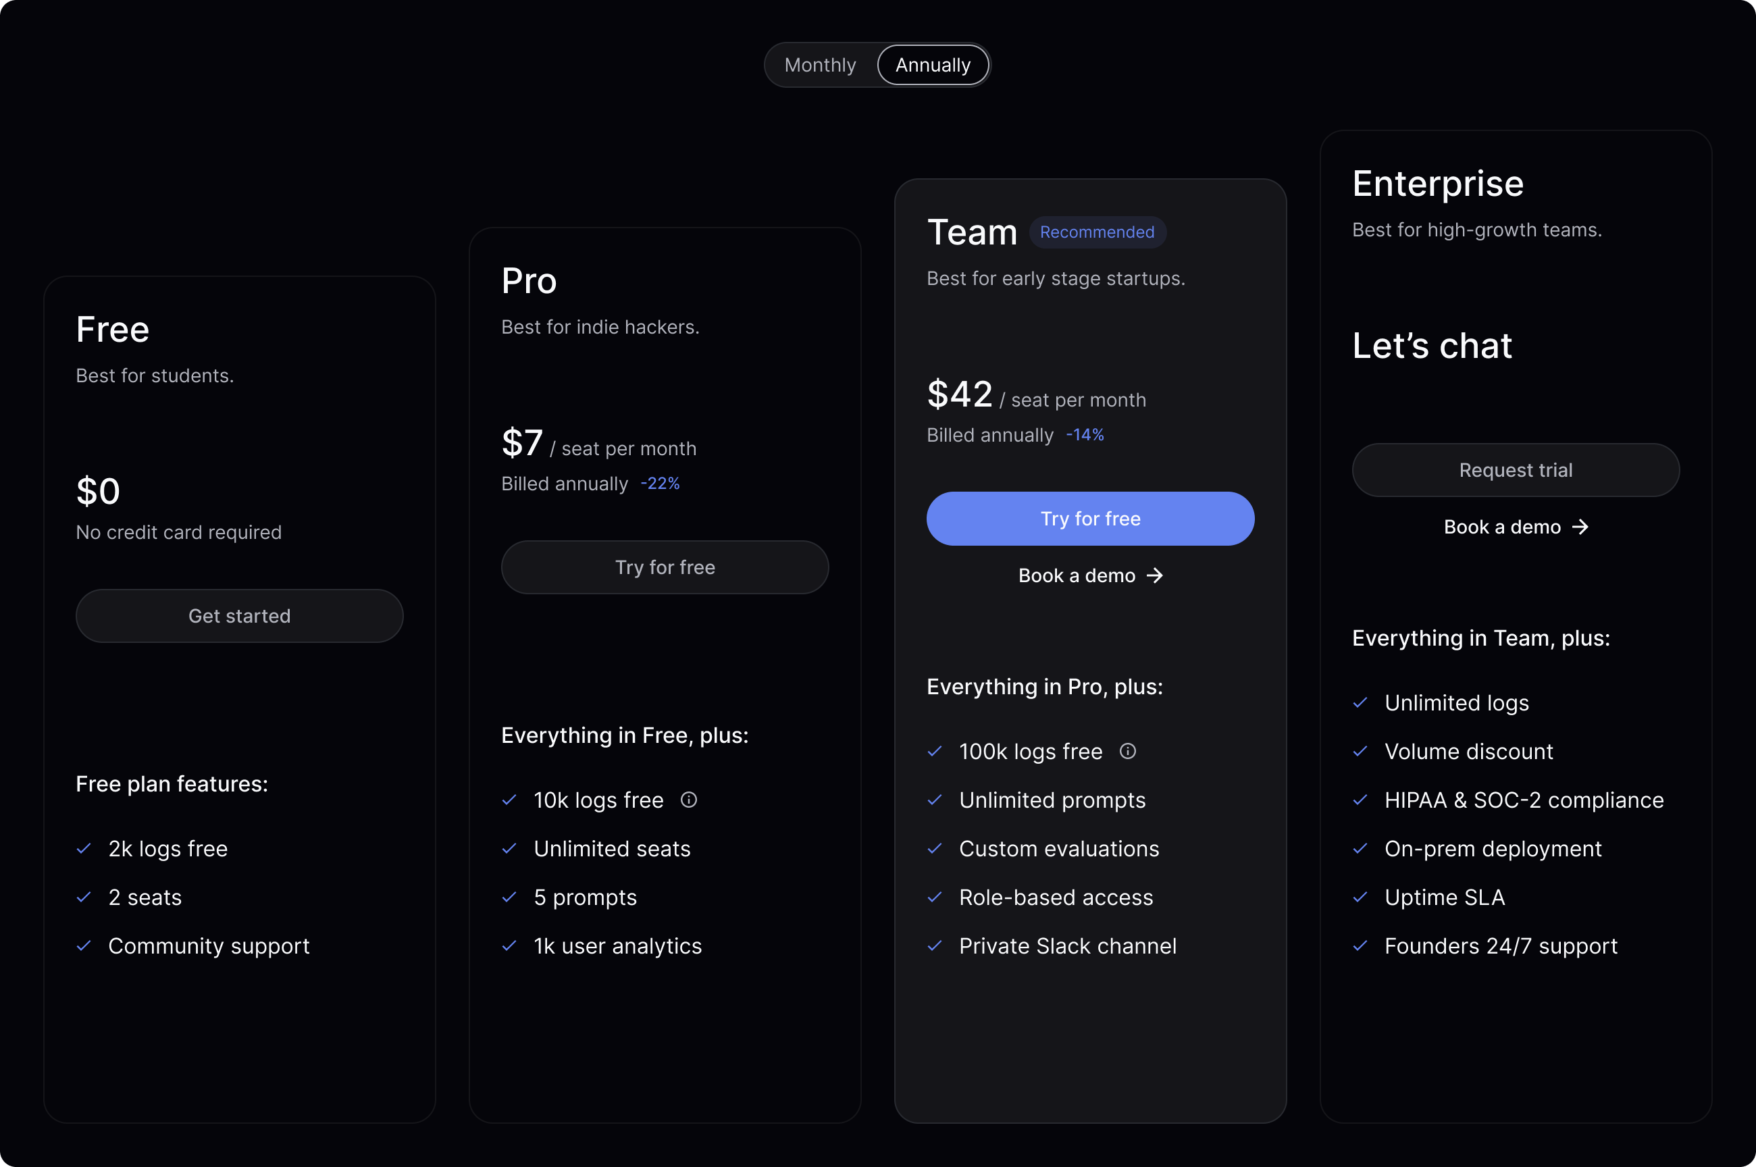
Task: Click "Try for free" on the Team plan
Action: [1089, 518]
